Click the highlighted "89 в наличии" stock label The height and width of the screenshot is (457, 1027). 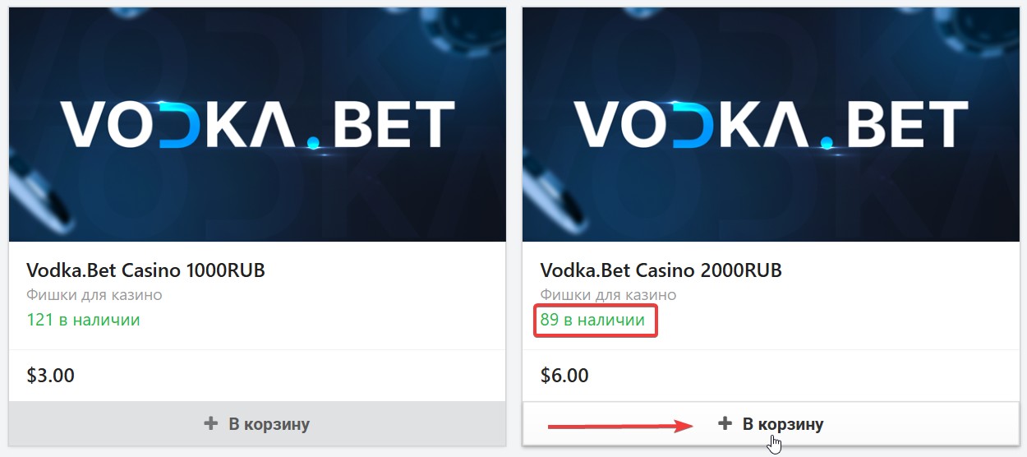coord(592,321)
